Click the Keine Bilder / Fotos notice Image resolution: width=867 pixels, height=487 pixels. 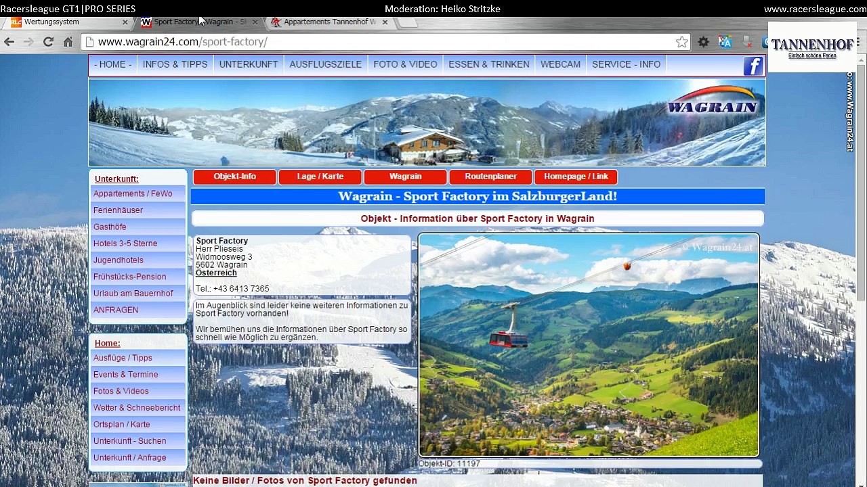click(x=305, y=480)
